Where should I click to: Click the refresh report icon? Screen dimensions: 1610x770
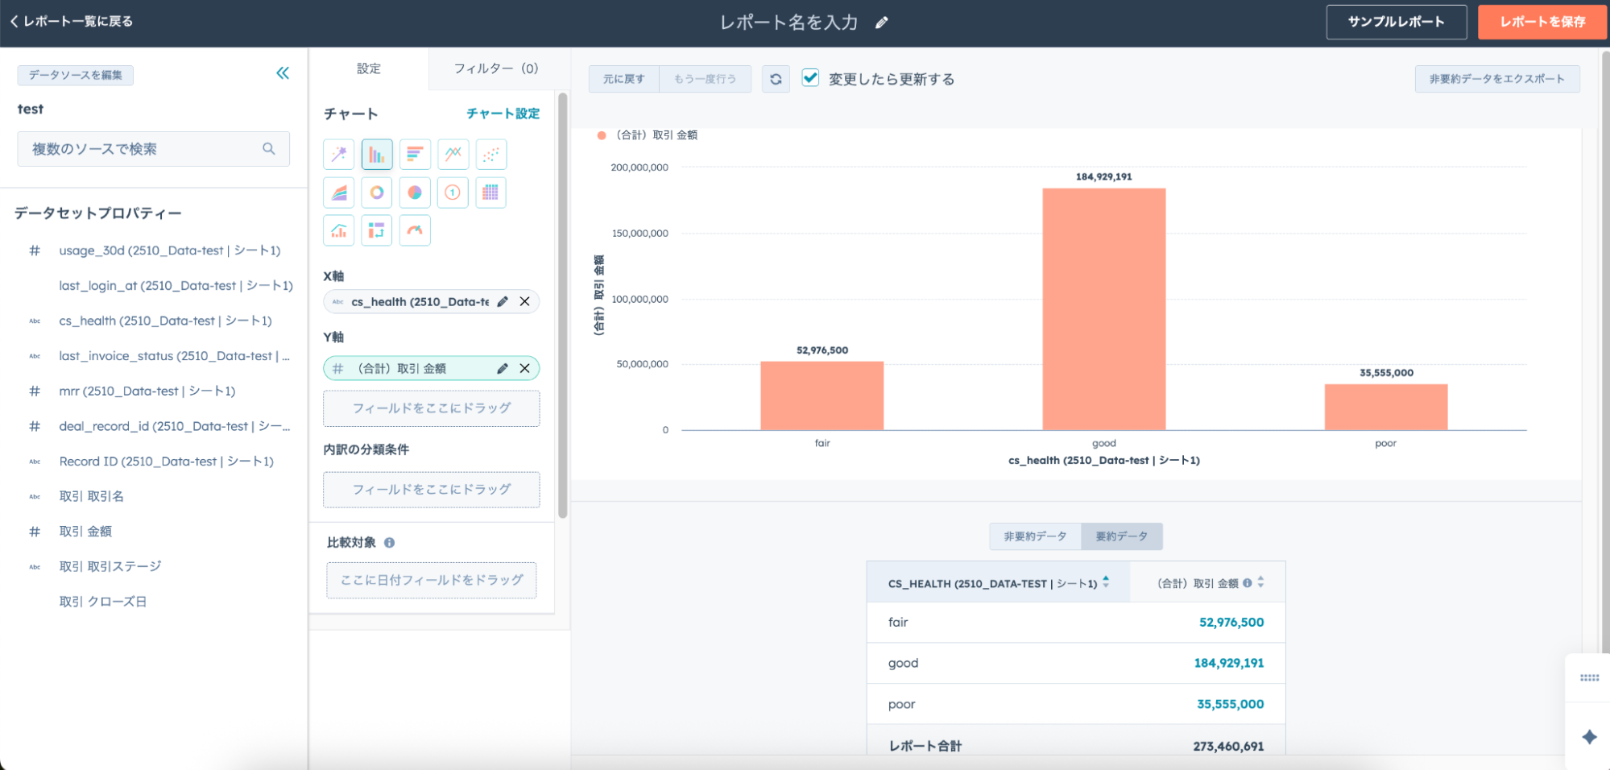[x=776, y=79]
